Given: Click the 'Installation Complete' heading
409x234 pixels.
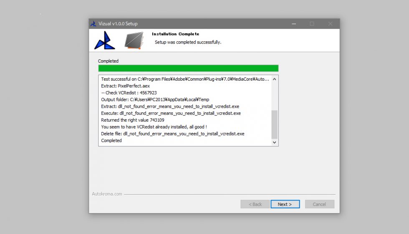Looking at the screenshot, I should pos(176,34).
